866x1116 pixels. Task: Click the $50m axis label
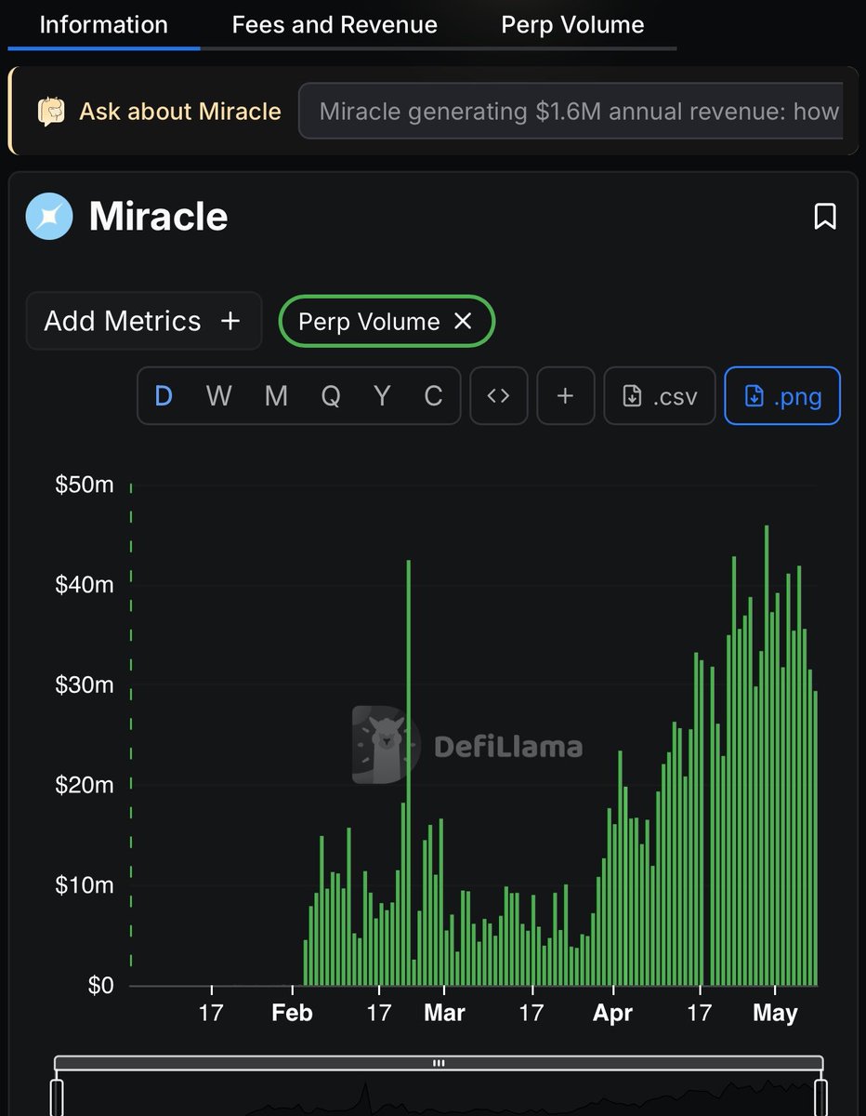pyautogui.click(x=85, y=485)
